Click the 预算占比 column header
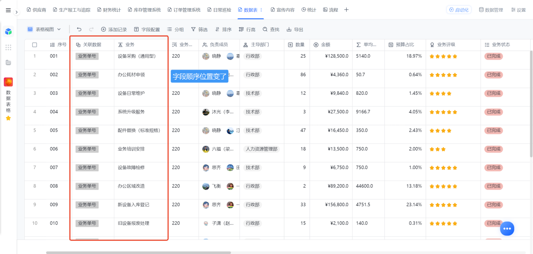 405,45
